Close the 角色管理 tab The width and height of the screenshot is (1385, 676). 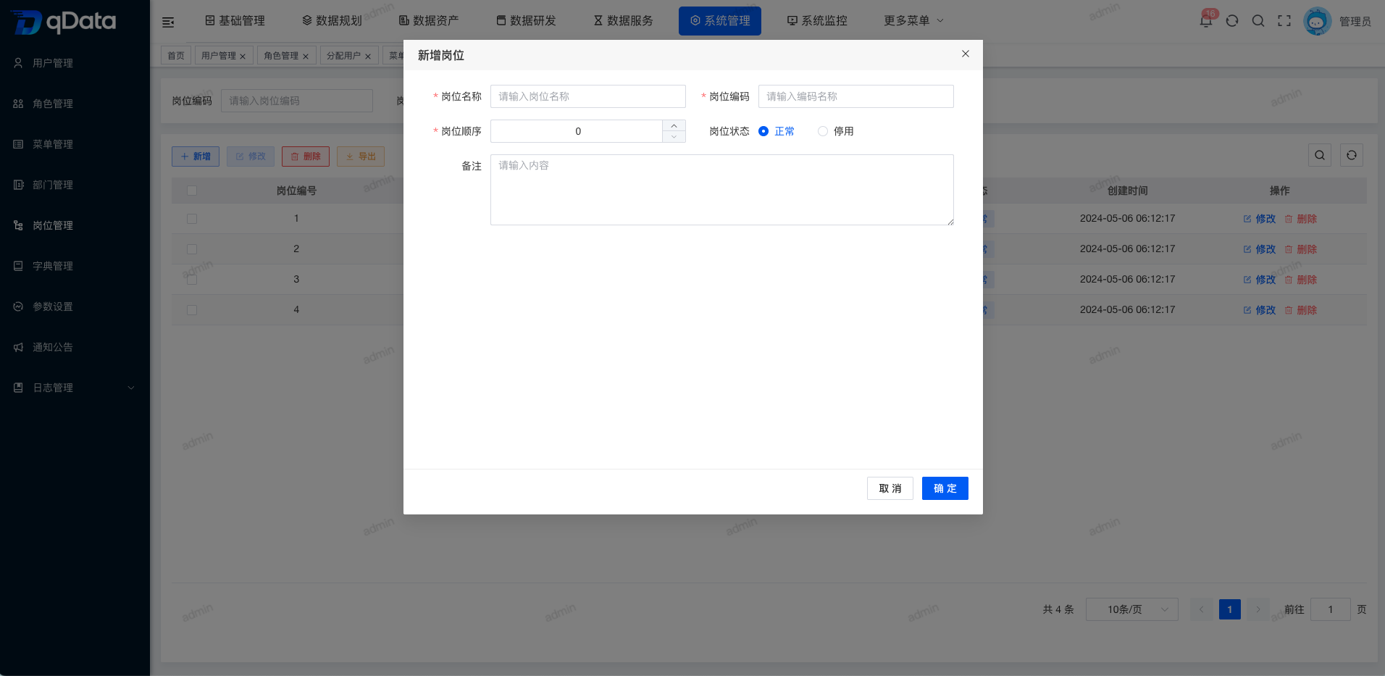coord(306,57)
